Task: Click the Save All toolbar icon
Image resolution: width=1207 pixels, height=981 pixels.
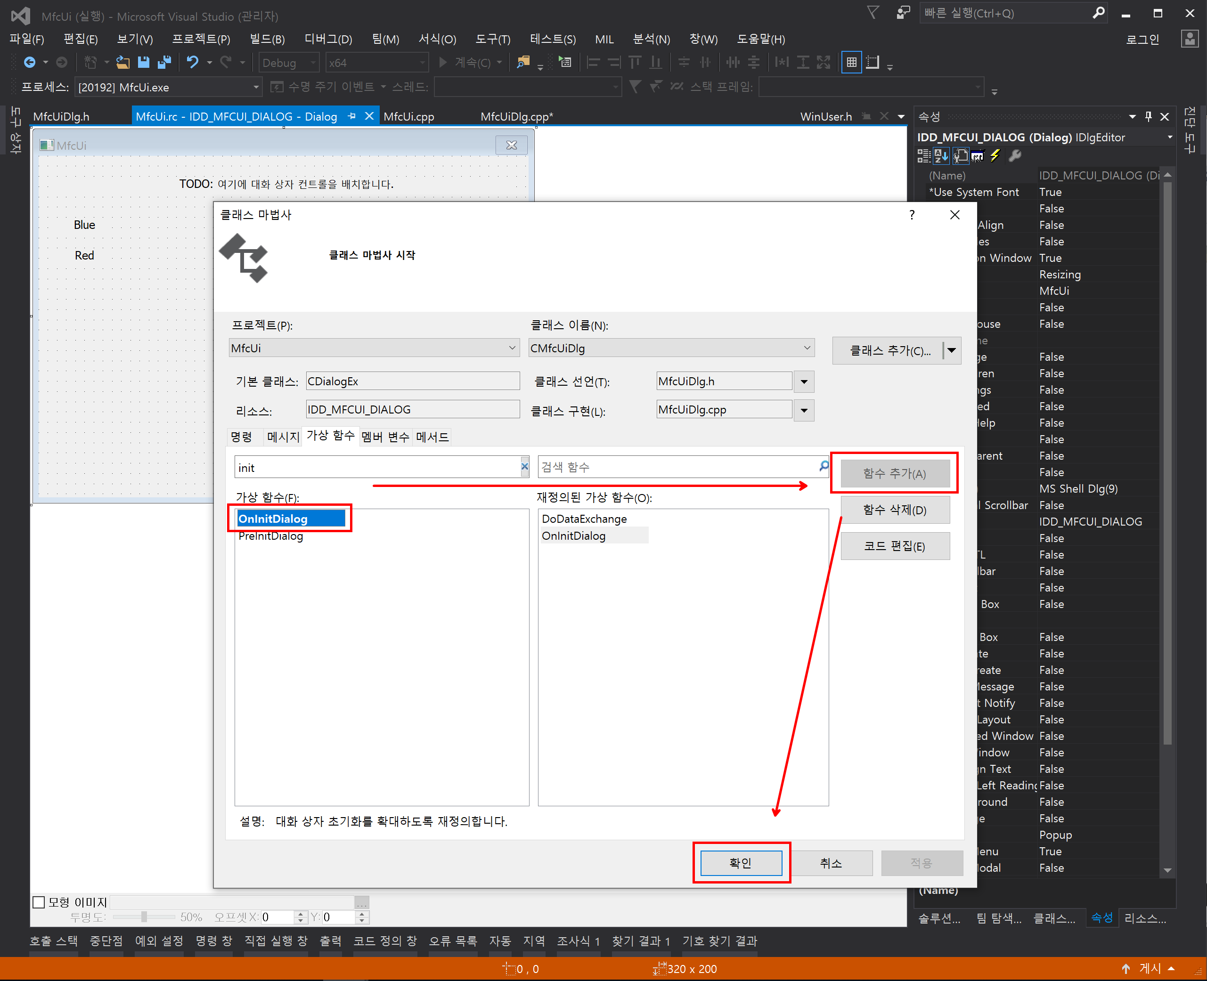Action: [x=164, y=62]
